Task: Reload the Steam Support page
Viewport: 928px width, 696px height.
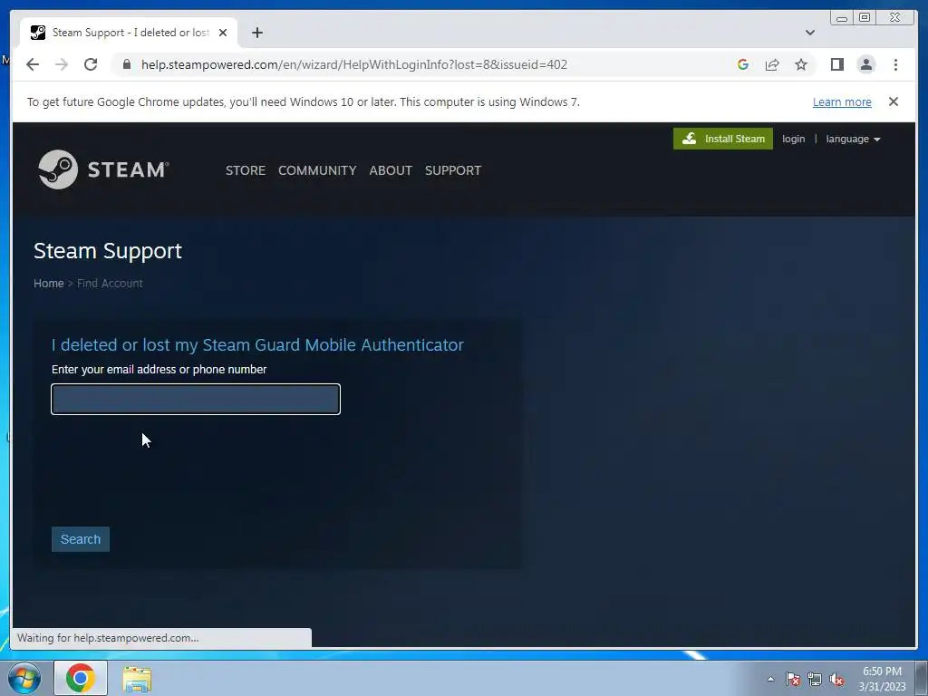Action: click(x=91, y=64)
